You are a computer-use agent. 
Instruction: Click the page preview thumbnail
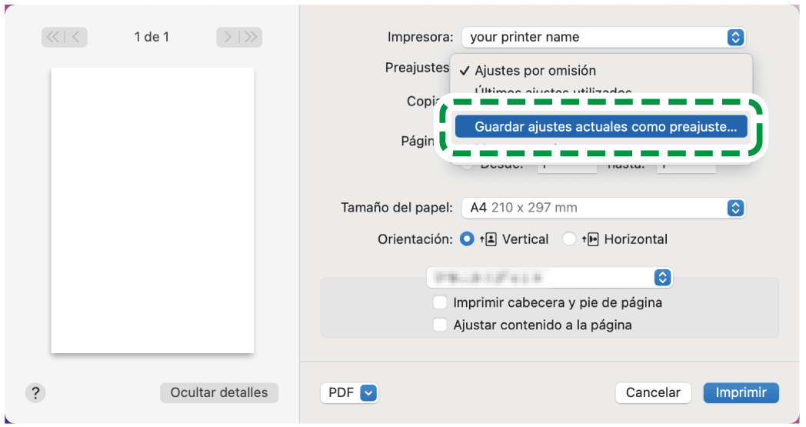152,210
